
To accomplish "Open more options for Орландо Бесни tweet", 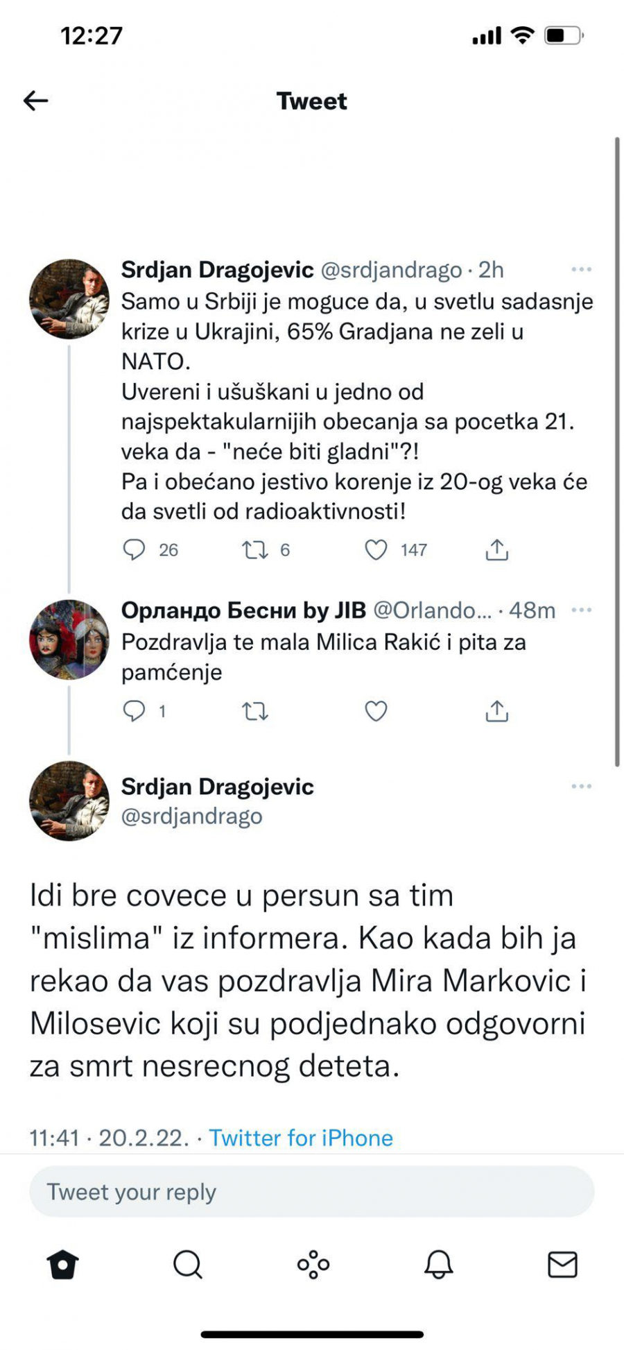I will coord(581,610).
